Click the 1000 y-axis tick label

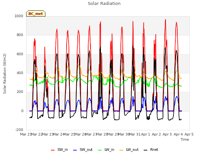19,16
